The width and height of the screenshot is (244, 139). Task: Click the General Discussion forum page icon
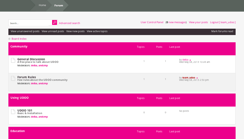point(13,61)
